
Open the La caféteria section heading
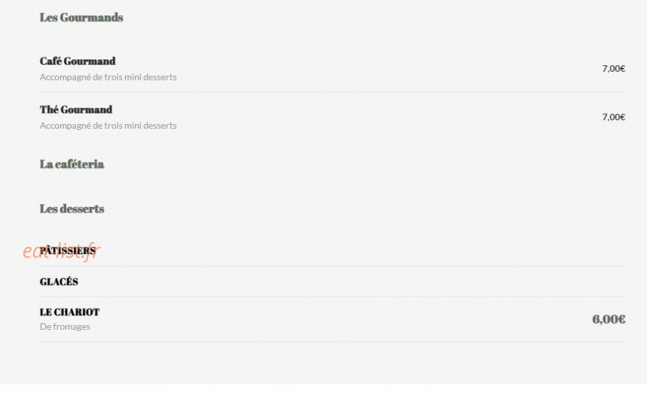(72, 164)
